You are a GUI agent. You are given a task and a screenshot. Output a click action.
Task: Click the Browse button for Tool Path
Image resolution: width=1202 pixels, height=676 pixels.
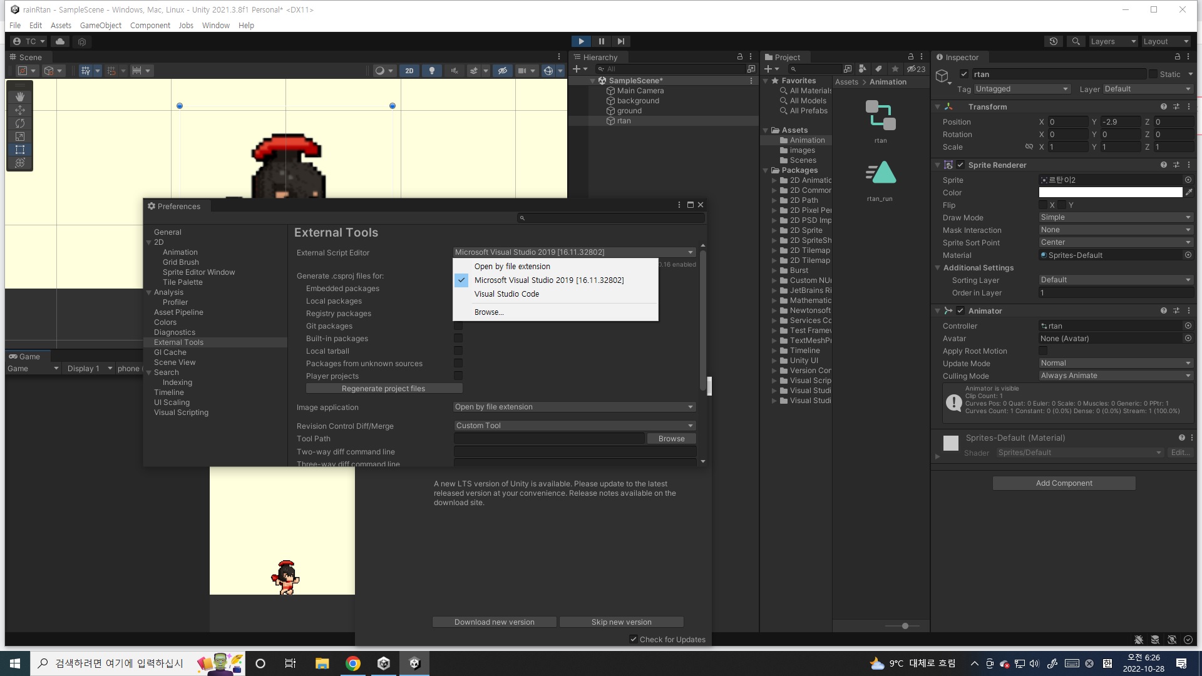(x=671, y=439)
